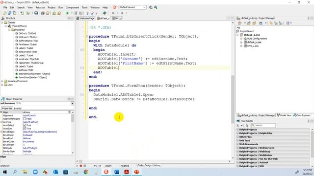
Task: Switch to Design view tab
Action: click(148, 165)
